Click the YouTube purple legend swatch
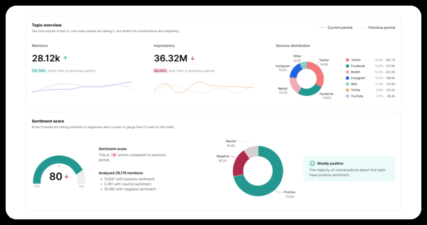Viewport: 427px width, 225px height. tap(347, 96)
